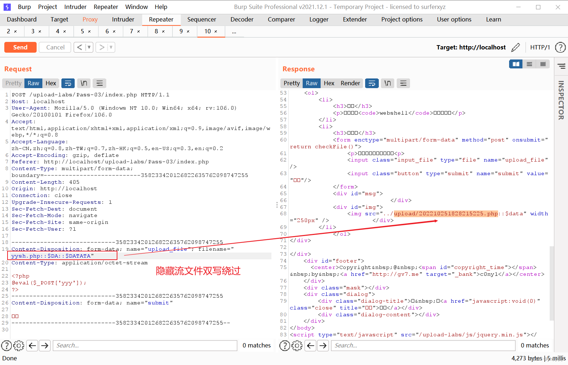
Task: Click the HTTP/1 protocol toggle
Action: (540, 47)
